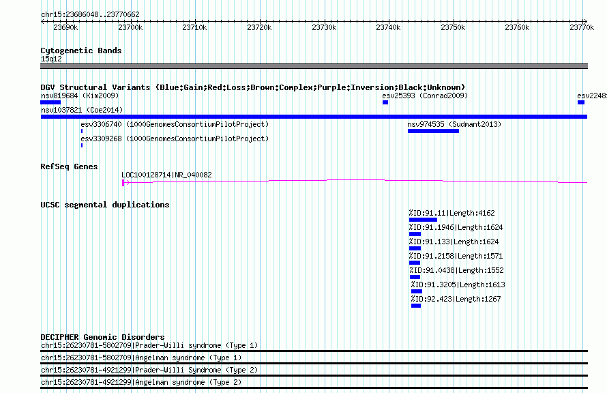The width and height of the screenshot is (607, 393).
Task: Open Prader-Willi Syndrome (Type 2) entry
Action: [x=149, y=370]
